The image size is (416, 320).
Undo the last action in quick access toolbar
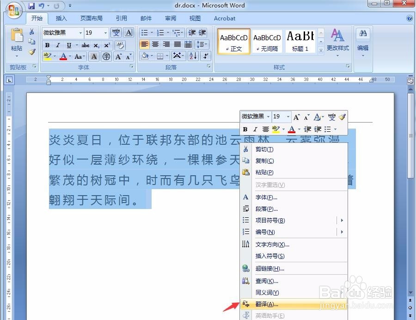(42, 6)
